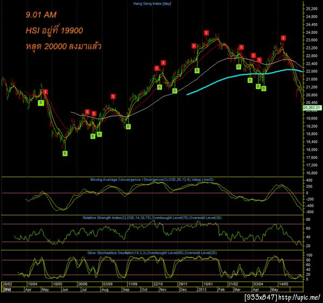This screenshot has width=323, height=303.
Task: Click the 14/05 date label
Action: pyautogui.click(x=284, y=284)
